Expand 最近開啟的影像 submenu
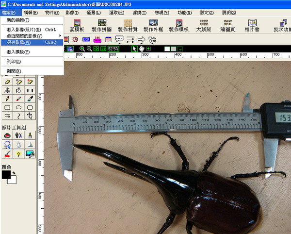The width and height of the screenshot is (291, 234). point(24,36)
